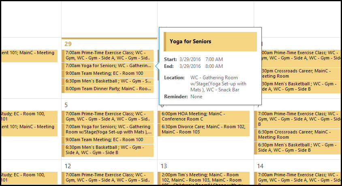The width and height of the screenshot is (342, 186).
Task: Open Men's Basketball event on day 7
Action: tap(297, 148)
